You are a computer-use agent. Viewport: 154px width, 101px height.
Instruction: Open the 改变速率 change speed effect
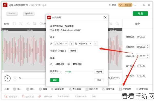(x=142, y=89)
